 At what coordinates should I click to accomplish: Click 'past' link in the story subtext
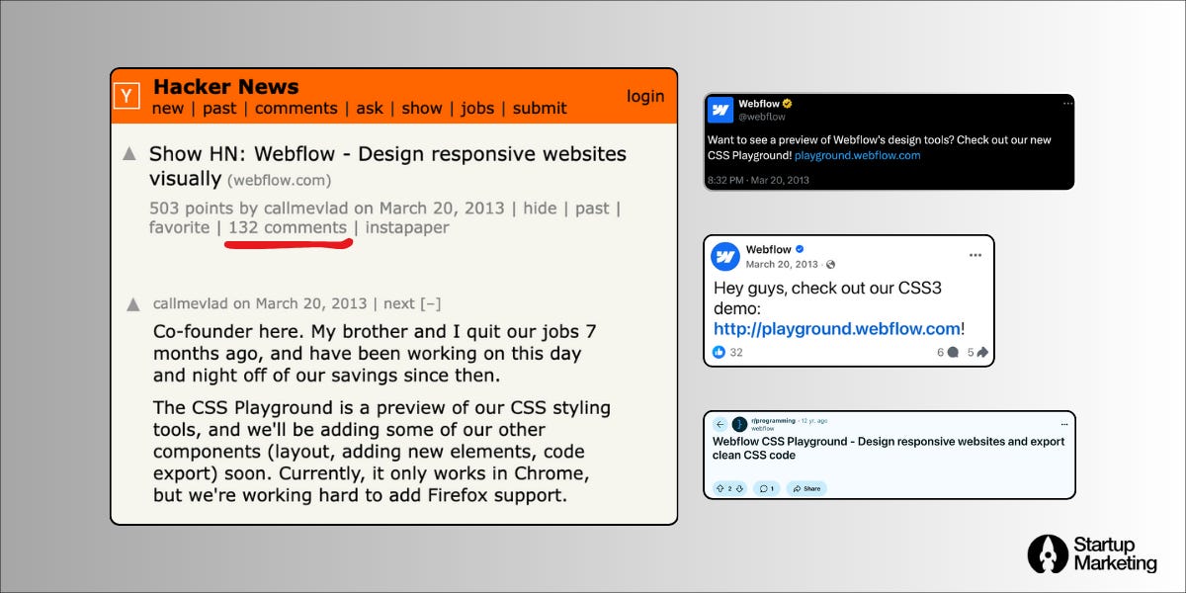click(592, 208)
